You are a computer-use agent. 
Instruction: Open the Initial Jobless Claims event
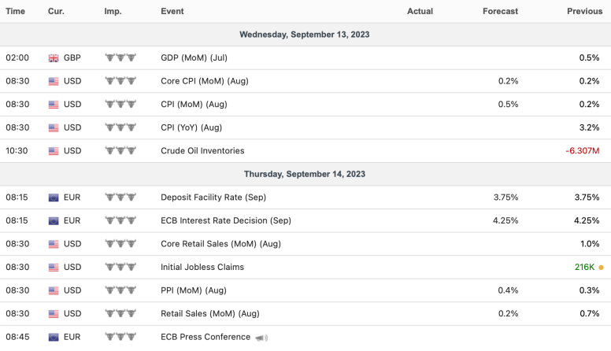click(202, 268)
